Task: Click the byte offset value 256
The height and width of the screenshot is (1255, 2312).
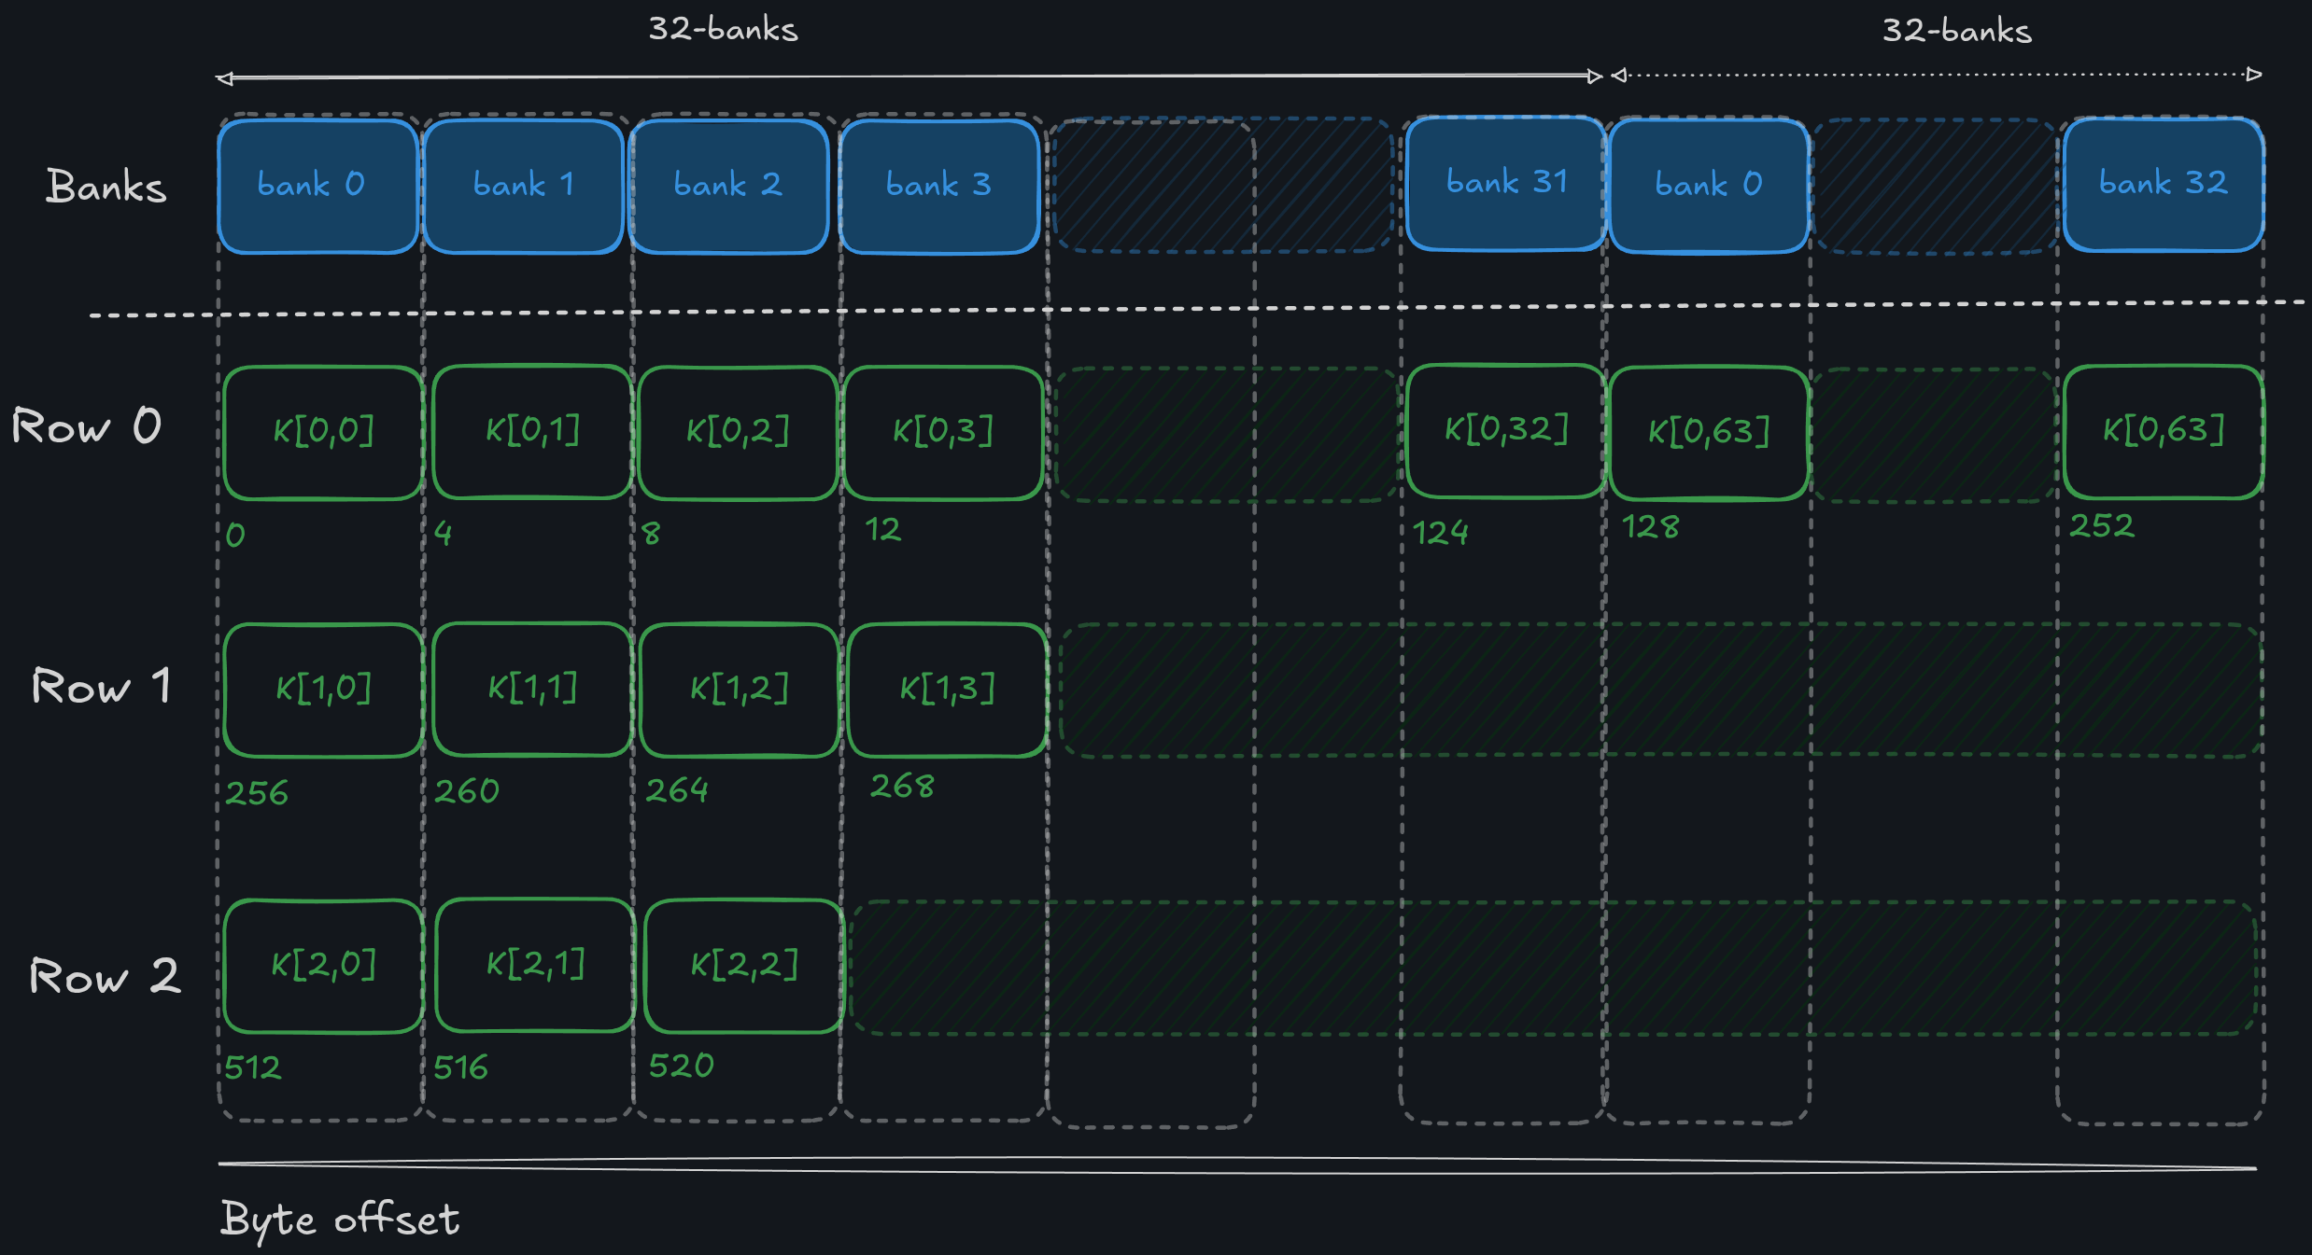Action: click(256, 794)
